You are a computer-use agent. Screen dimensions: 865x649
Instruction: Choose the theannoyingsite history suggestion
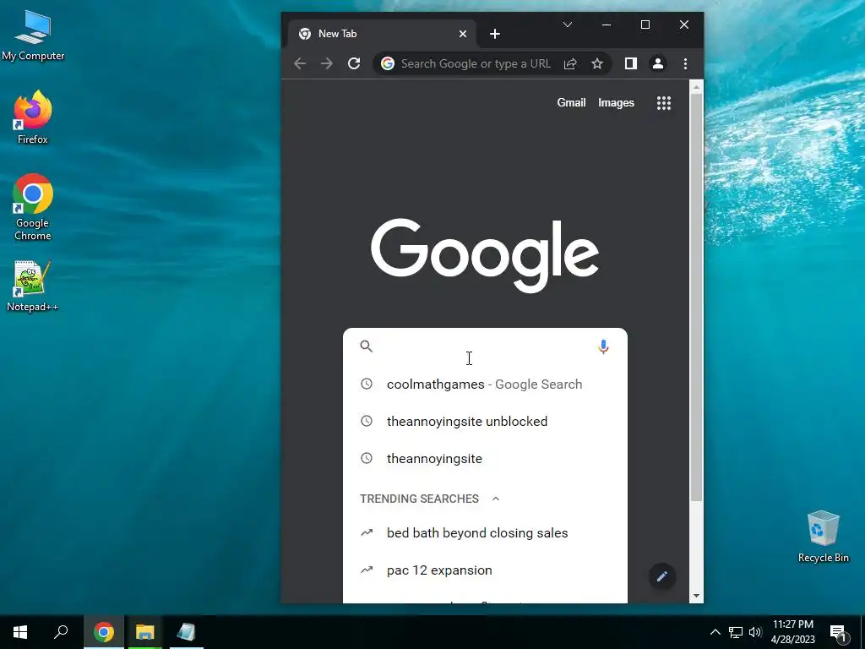tap(485, 459)
